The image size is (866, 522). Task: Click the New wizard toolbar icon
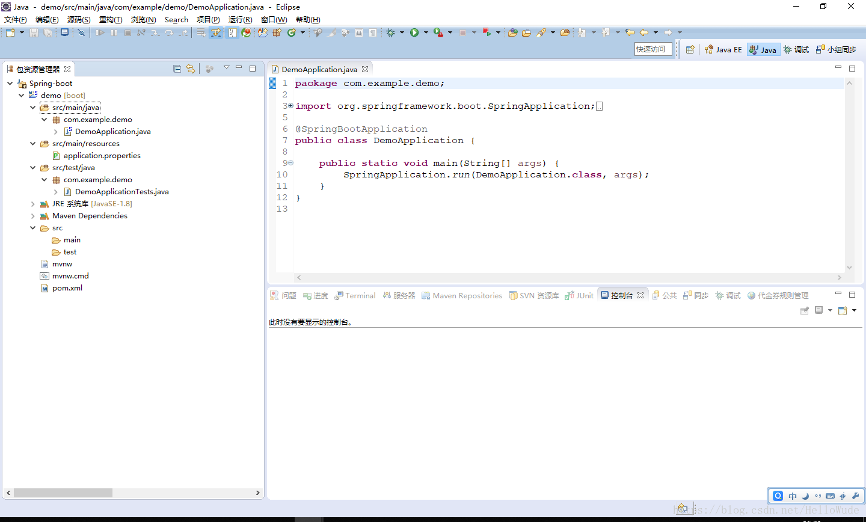point(10,32)
